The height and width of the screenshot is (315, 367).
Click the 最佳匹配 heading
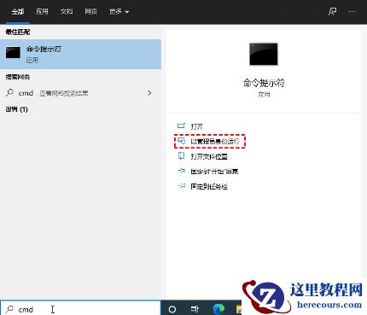18,32
